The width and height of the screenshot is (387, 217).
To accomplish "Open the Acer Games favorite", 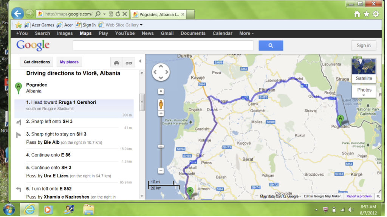I will [39, 25].
